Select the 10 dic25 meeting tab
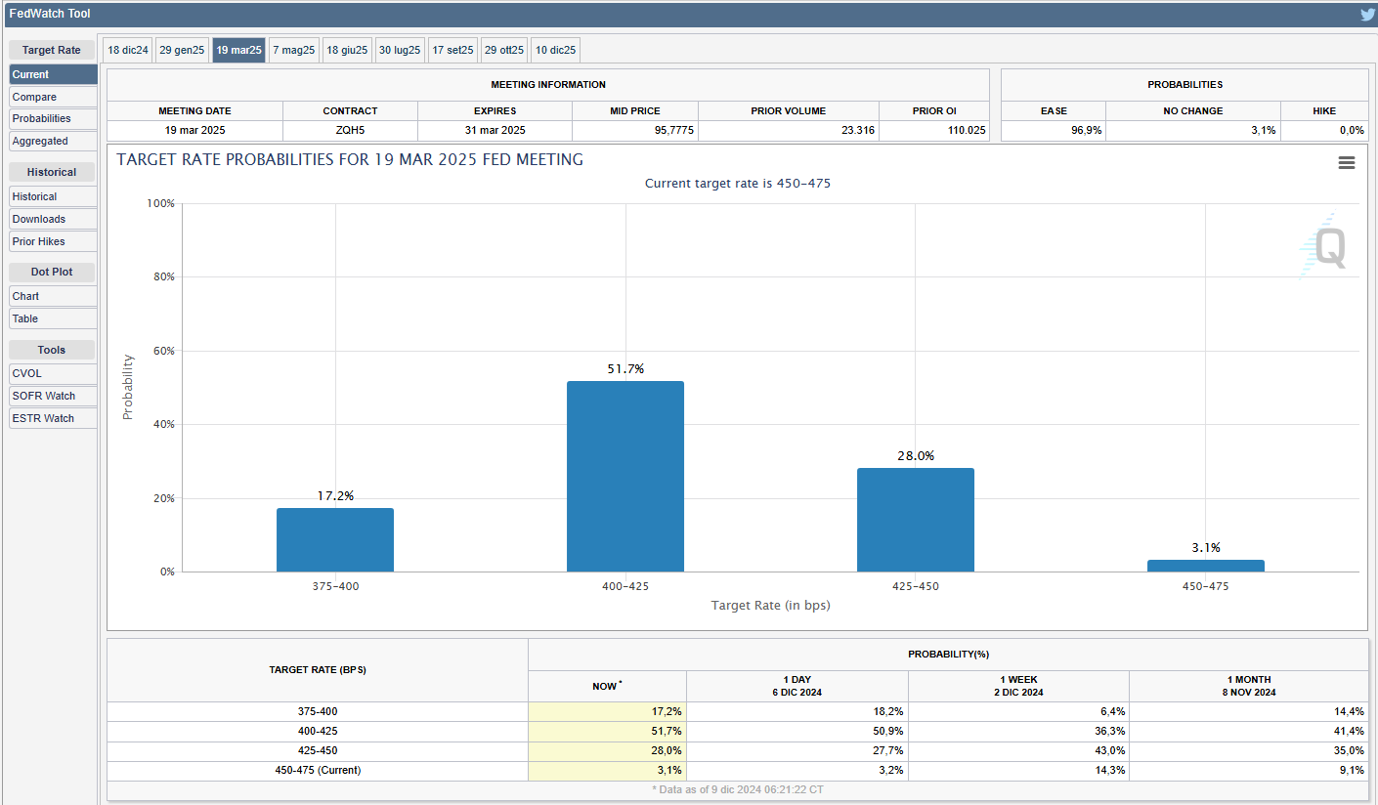Viewport: 1378px width, 805px height. tap(555, 50)
